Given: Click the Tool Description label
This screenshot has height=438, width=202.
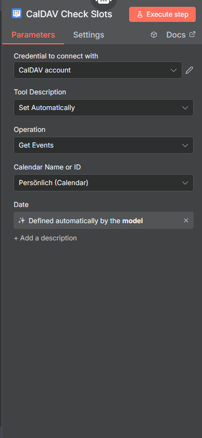Looking at the screenshot, I should (40, 92).
